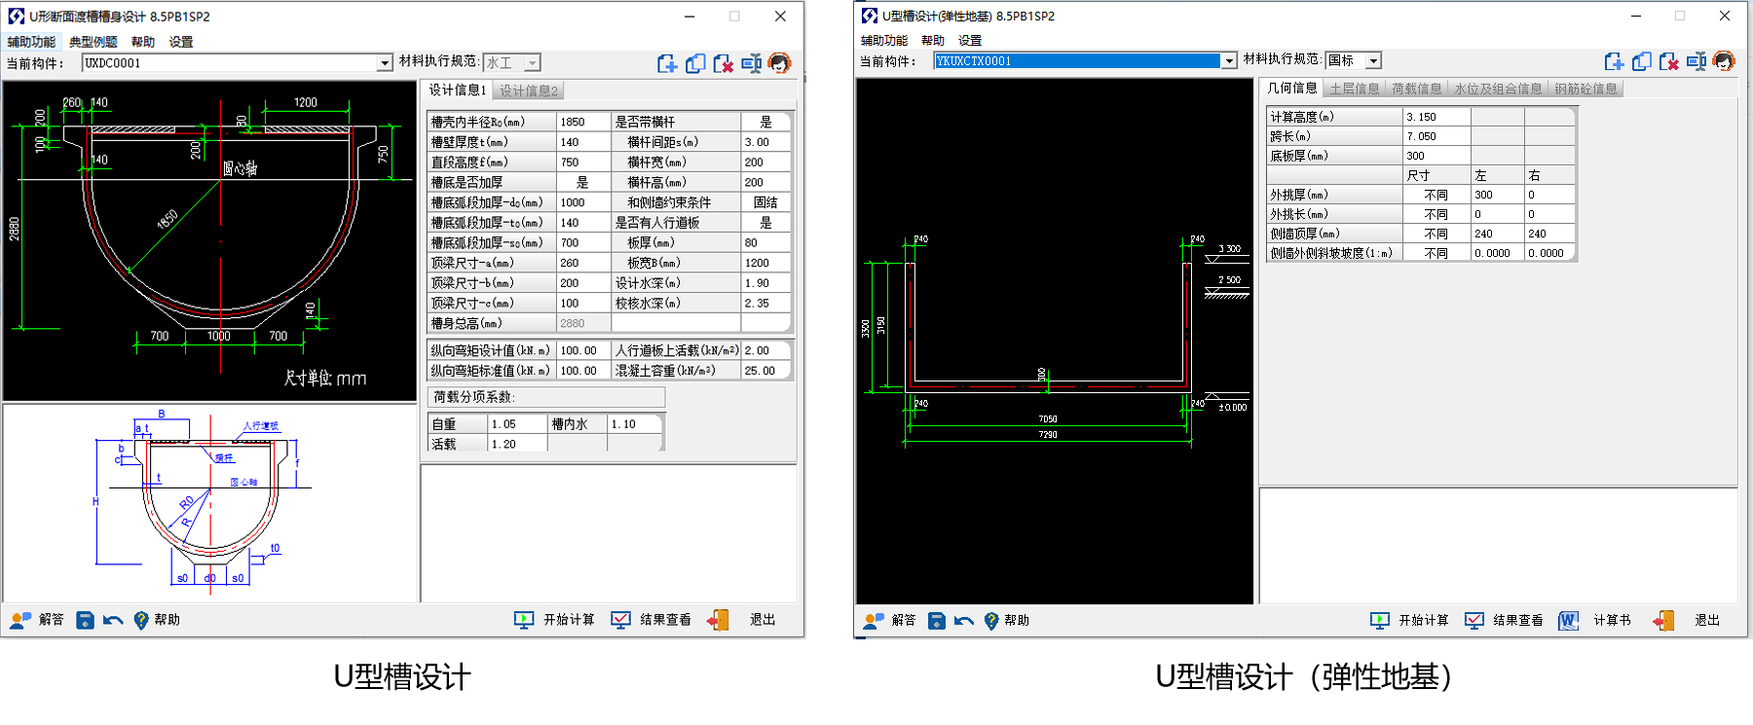
Task: Click the 槽壳内半径 value field 1850
Action: (582, 123)
